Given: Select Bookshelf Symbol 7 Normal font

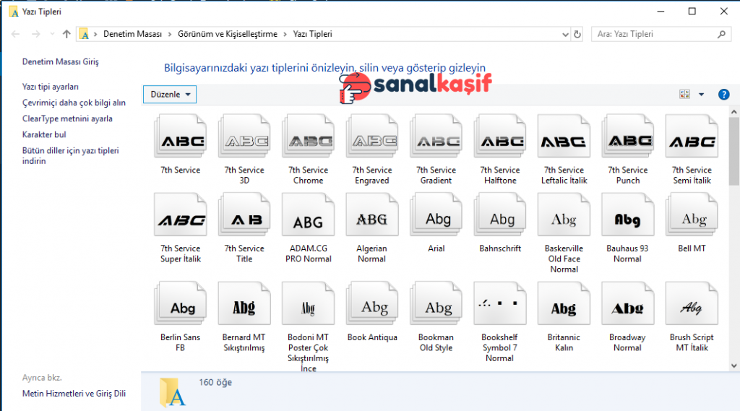Looking at the screenshot, I should [499, 308].
